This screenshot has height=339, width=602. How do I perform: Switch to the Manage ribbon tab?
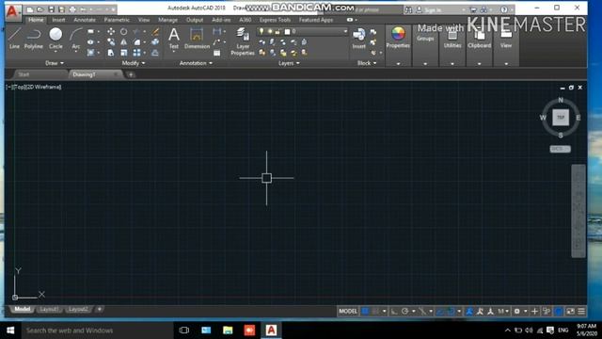167,20
